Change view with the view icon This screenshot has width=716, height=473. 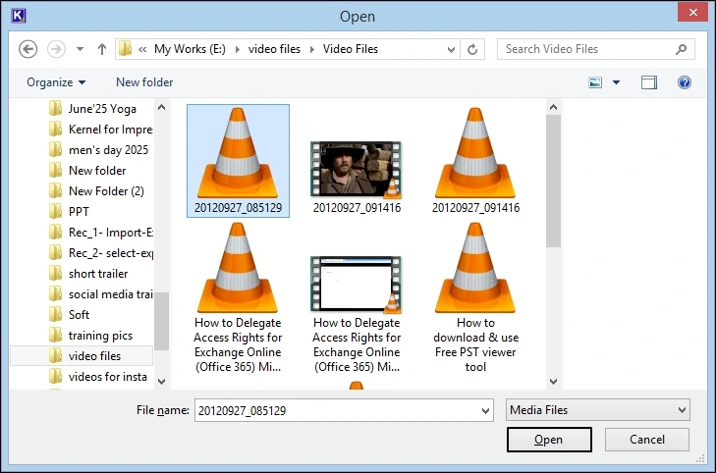pyautogui.click(x=595, y=82)
